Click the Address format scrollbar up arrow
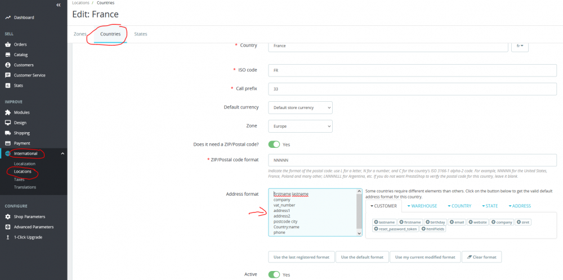This screenshot has width=563, height=280. 359,192
